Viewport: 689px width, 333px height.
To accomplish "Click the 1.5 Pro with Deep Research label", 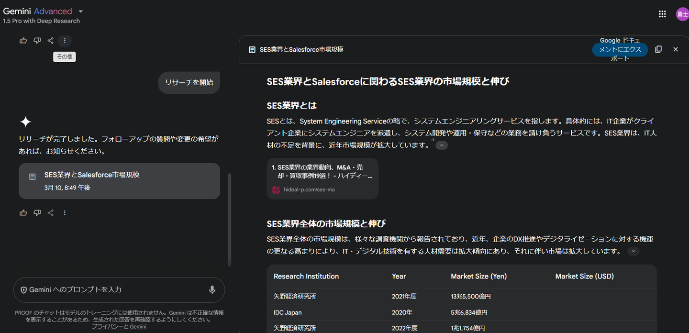I will click(41, 21).
